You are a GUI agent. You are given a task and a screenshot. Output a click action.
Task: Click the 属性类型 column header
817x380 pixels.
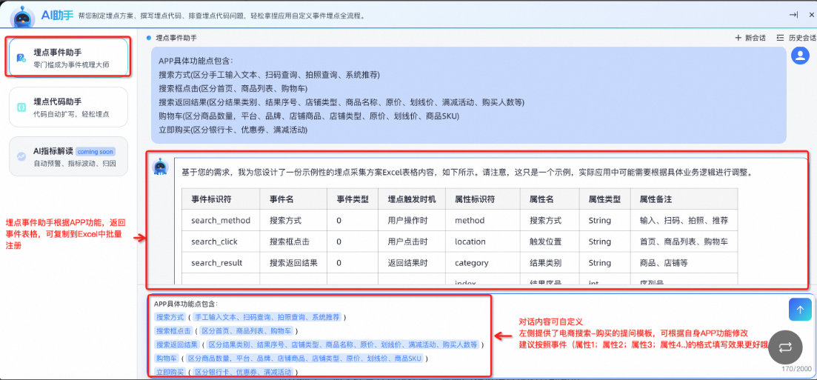click(x=605, y=199)
